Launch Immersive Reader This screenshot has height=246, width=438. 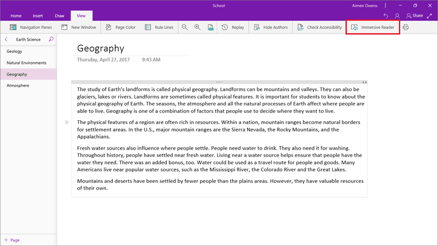[x=373, y=27]
